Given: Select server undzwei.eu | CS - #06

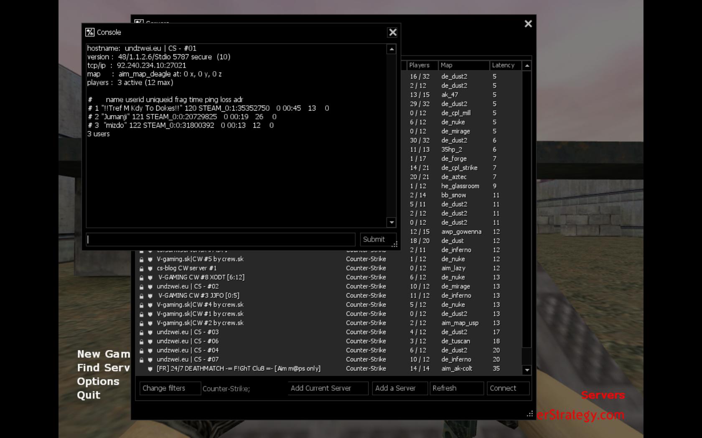Looking at the screenshot, I should point(329,341).
